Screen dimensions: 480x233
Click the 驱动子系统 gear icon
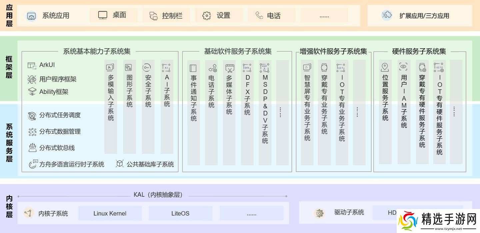click(x=319, y=213)
